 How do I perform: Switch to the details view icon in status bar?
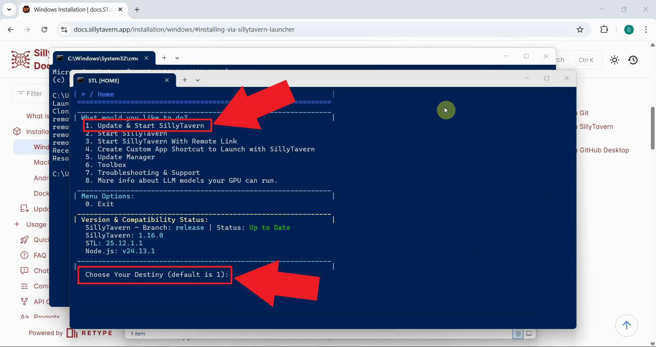tap(518, 334)
